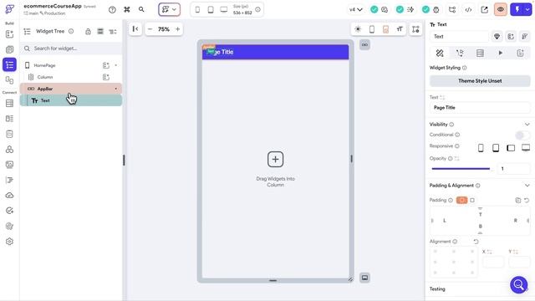Add child to the Column row

click(106, 77)
